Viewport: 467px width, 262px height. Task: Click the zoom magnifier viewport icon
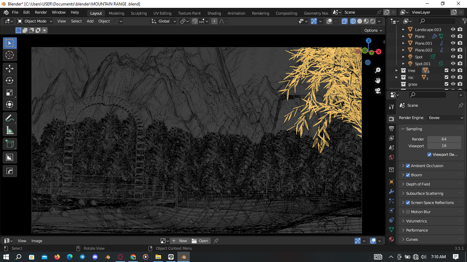pos(378,70)
